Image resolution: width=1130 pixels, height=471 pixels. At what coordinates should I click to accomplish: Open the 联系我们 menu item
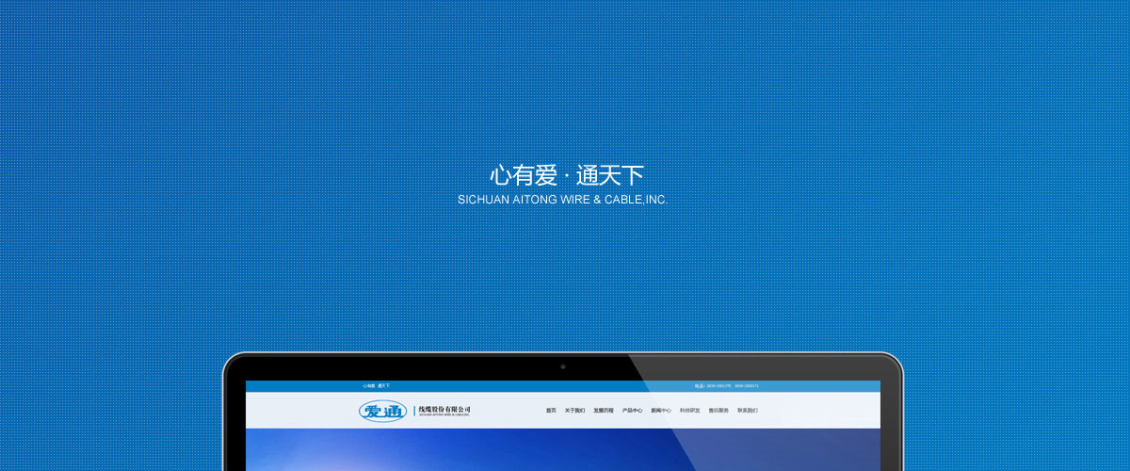[748, 411]
